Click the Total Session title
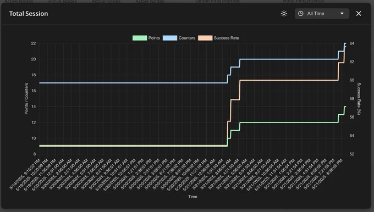The image size is (374, 212). 29,14
